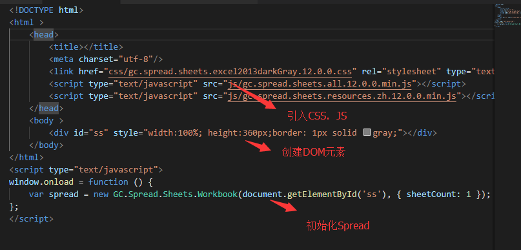
Task: Click the opening <html > tag
Action: [x=26, y=23]
